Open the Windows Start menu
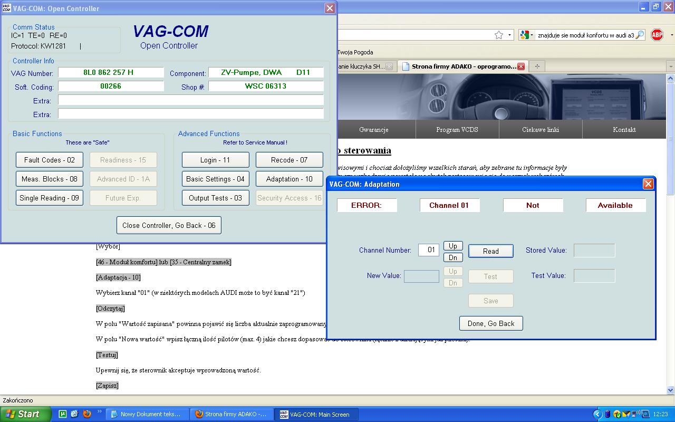 [26, 414]
